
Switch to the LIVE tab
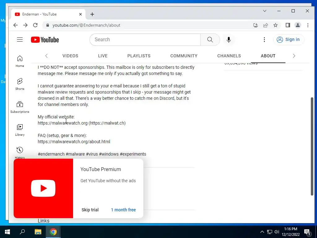coord(103,56)
